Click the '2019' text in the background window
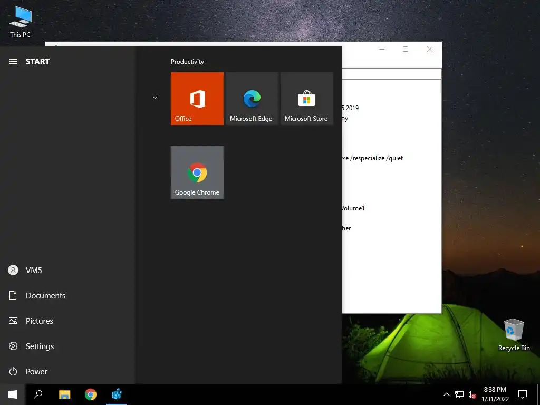Viewport: 540px width, 405px height. pos(352,108)
